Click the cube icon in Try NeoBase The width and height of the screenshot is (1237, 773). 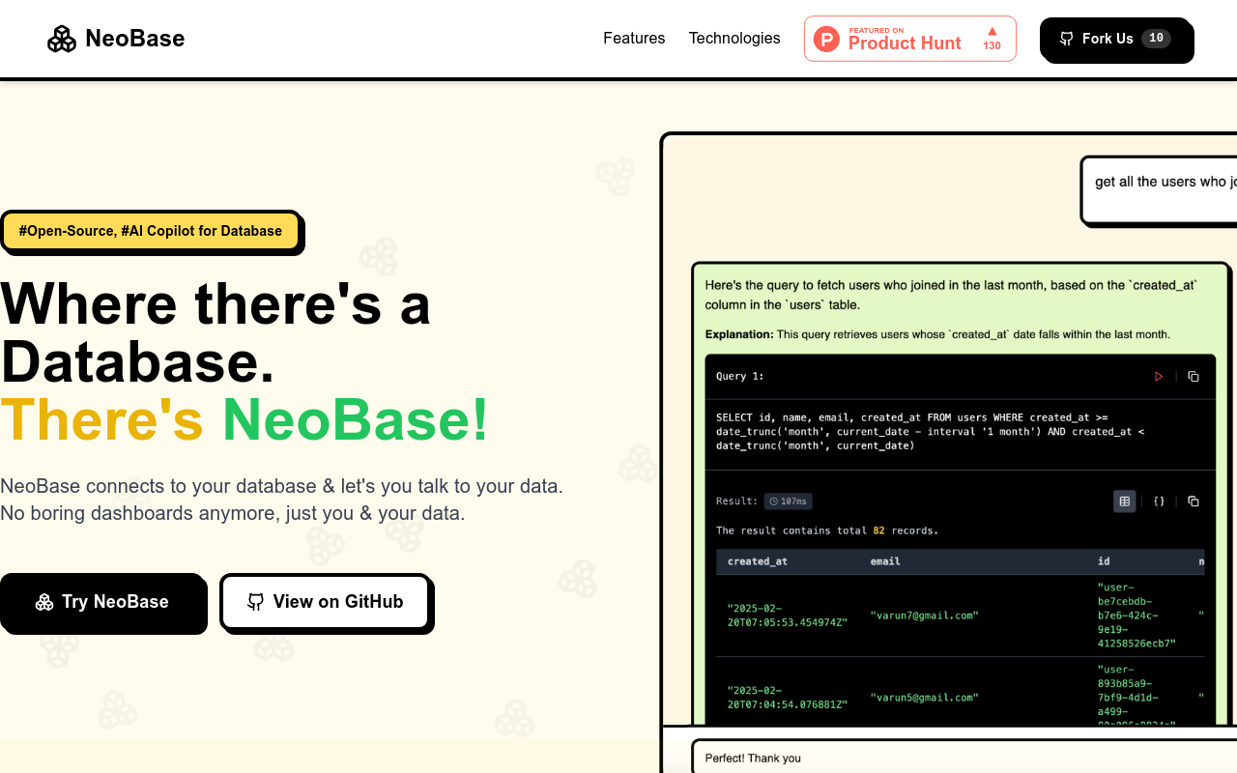(x=44, y=602)
